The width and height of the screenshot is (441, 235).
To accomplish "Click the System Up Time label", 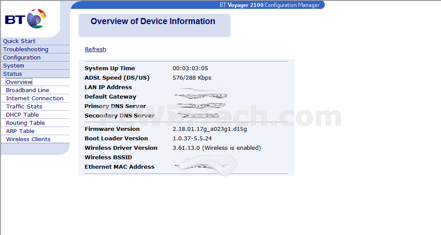I will pyautogui.click(x=110, y=68).
